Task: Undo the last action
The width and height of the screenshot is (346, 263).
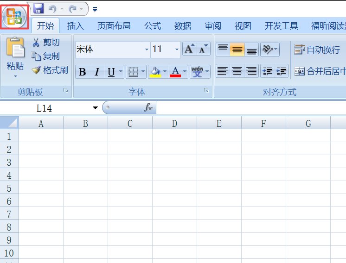Action: [52, 9]
